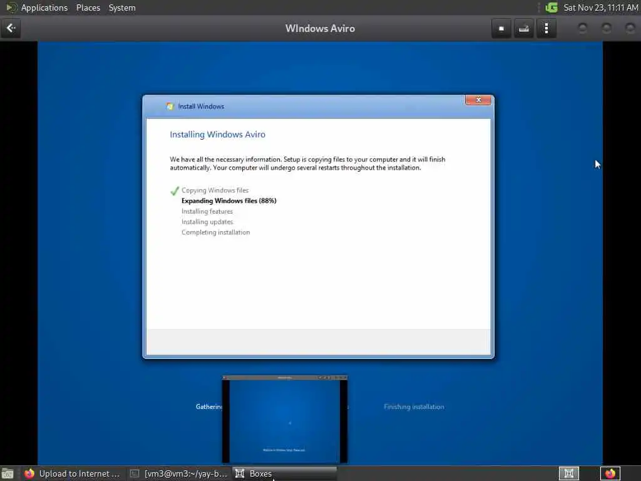Image resolution: width=641 pixels, height=481 pixels.
Task: Click 'Installing features' step text
Action: 207,212
